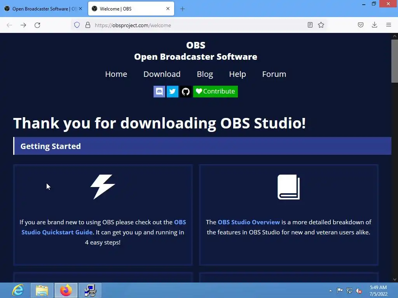Open the OBS Twitter icon link
Screen dimensions: 398x298
click(x=172, y=92)
